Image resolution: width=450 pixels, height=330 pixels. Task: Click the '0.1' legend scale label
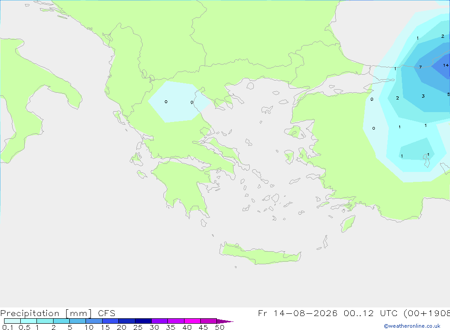(x=8, y=327)
